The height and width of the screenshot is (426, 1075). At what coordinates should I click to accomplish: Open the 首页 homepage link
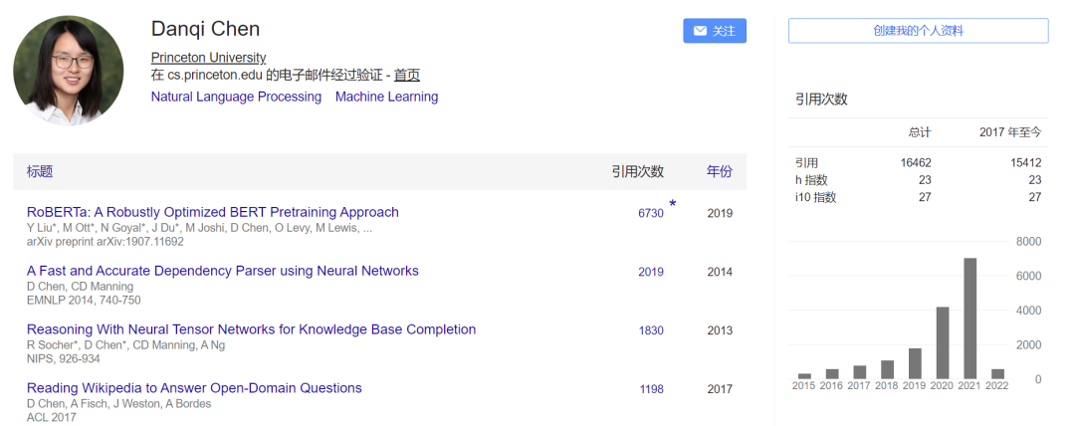coord(406,75)
